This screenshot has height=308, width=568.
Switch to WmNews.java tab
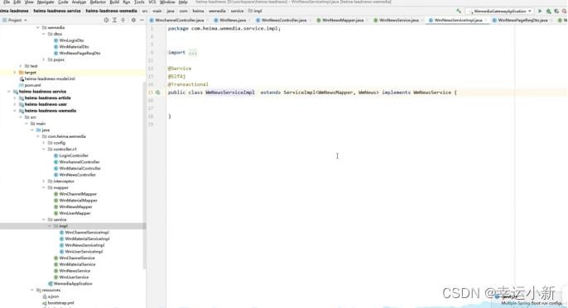232,20
